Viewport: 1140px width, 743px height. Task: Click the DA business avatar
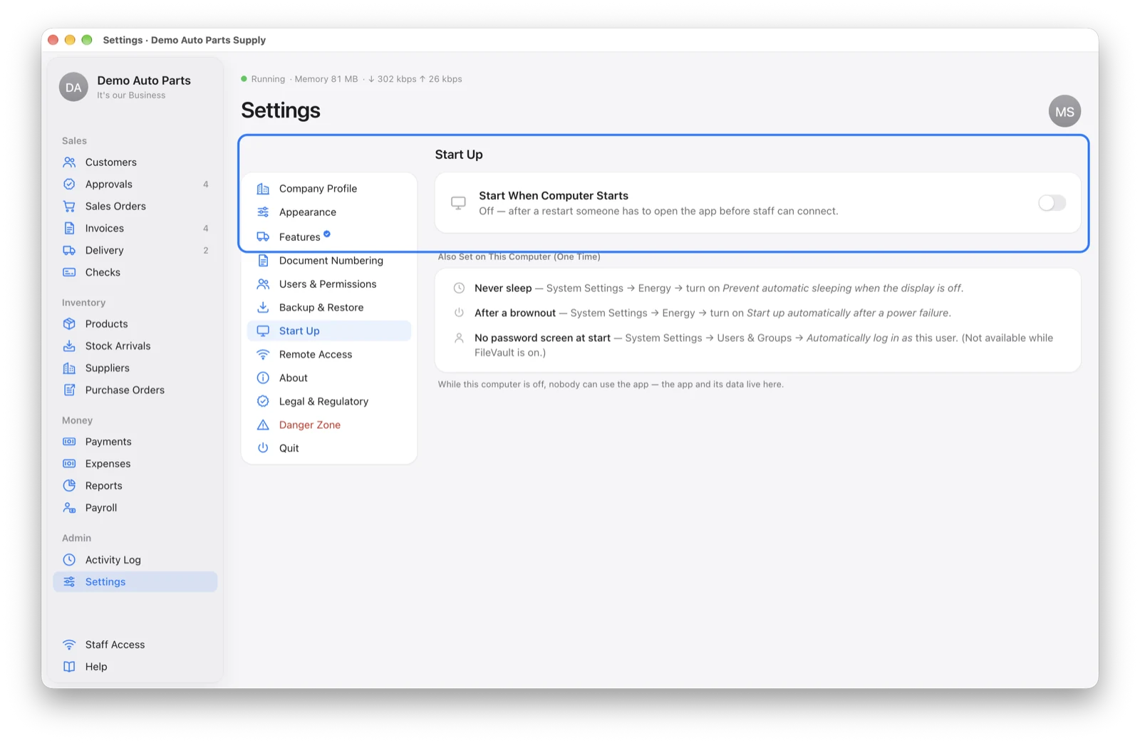click(x=73, y=88)
